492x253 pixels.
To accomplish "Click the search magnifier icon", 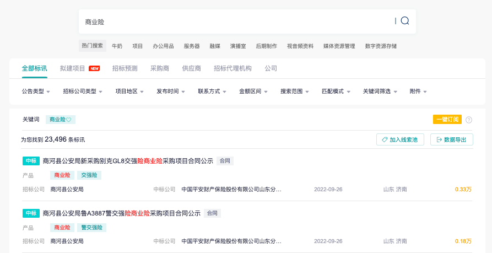I will [x=405, y=21].
